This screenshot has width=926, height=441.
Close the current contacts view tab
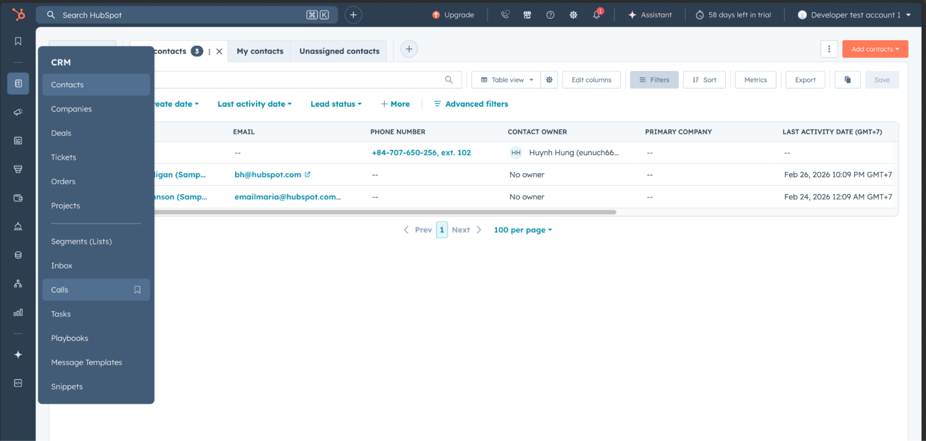[219, 52]
